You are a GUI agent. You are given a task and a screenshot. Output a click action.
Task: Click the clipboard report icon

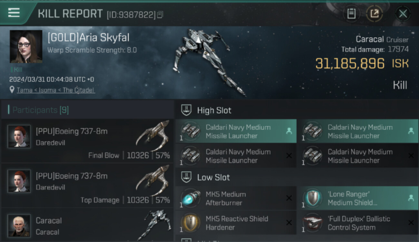pyautogui.click(x=351, y=14)
